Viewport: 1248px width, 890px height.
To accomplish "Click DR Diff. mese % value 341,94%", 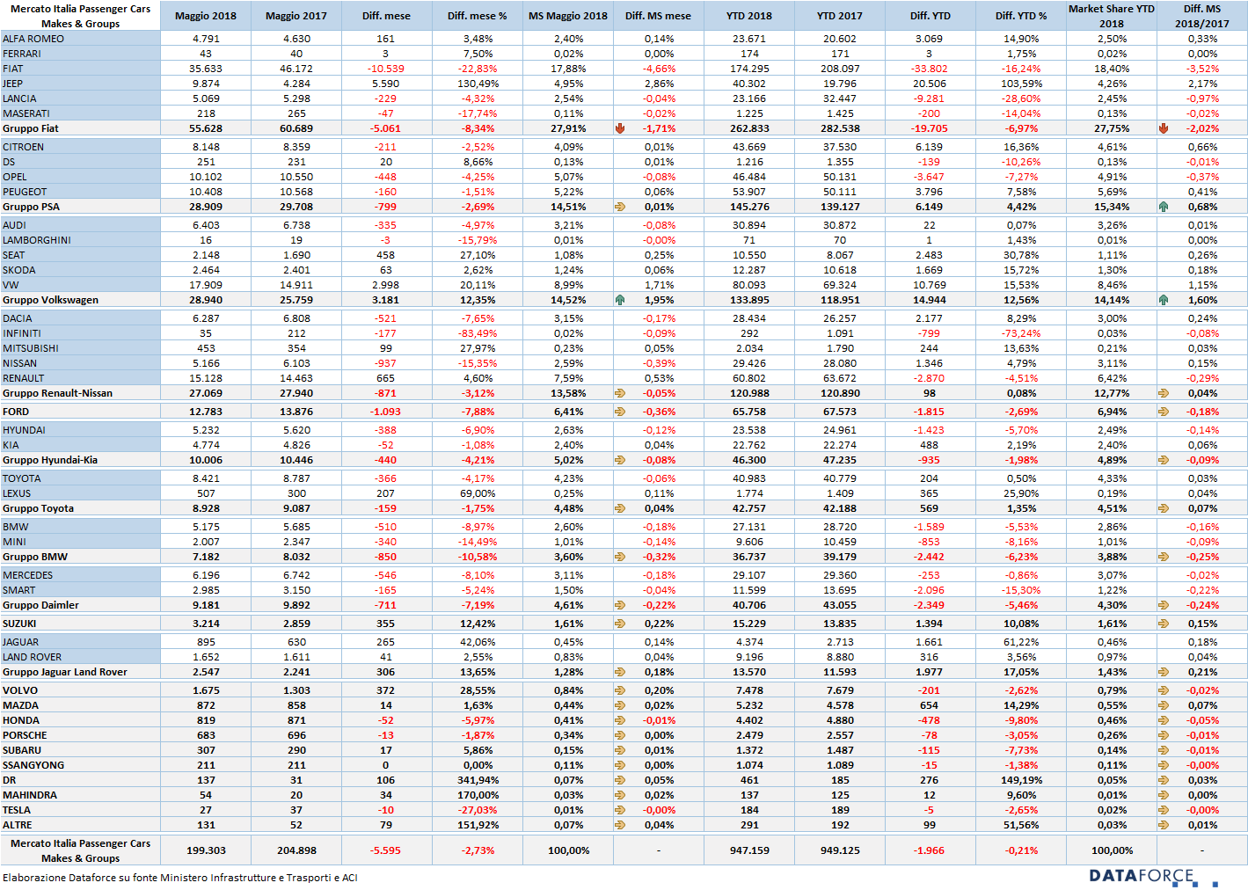I will tap(478, 780).
